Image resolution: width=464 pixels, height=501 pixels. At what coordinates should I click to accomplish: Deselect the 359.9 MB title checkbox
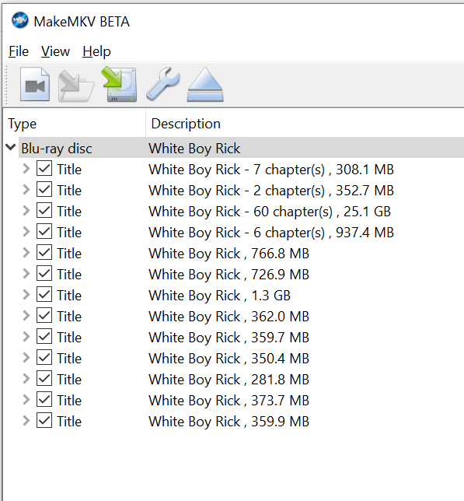pyautogui.click(x=44, y=421)
